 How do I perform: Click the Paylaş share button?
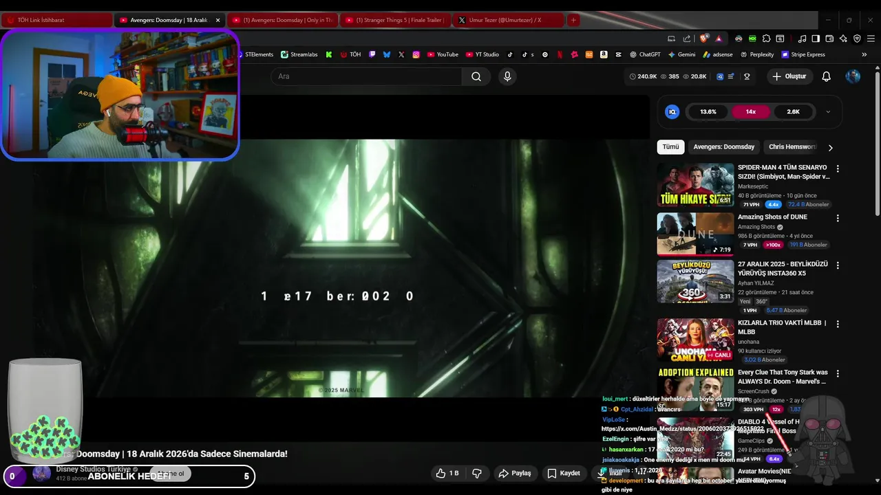515,473
